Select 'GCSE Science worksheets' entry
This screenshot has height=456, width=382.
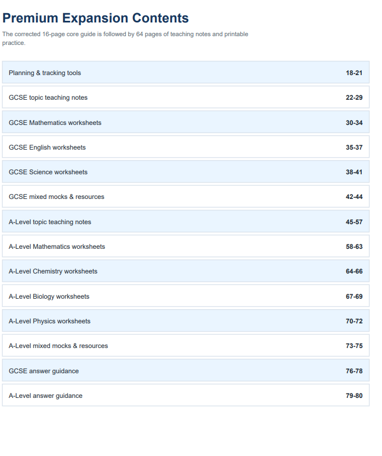[x=186, y=172]
